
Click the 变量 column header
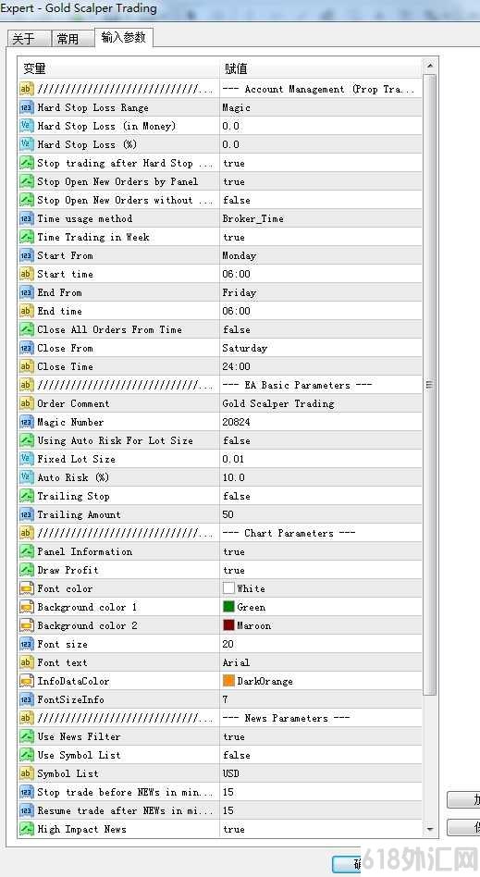[118, 68]
